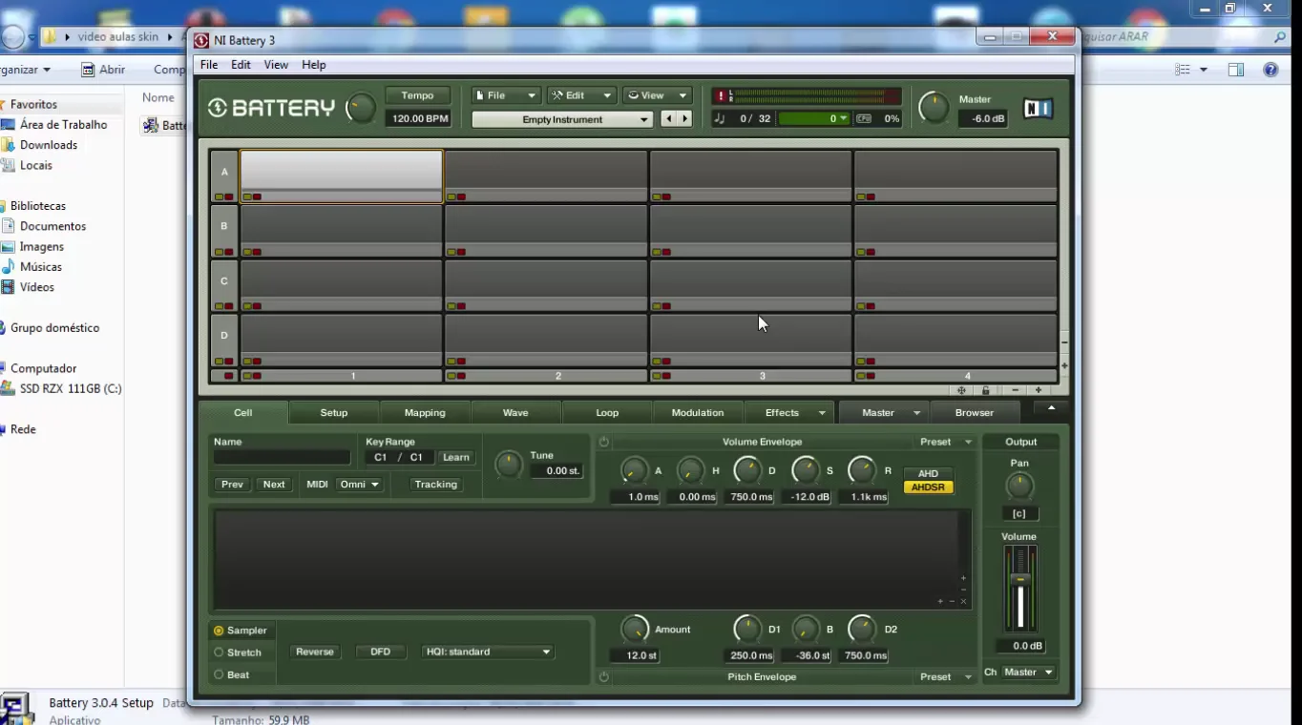Select Downloads in Explorer sidebar
1302x725 pixels.
[49, 145]
